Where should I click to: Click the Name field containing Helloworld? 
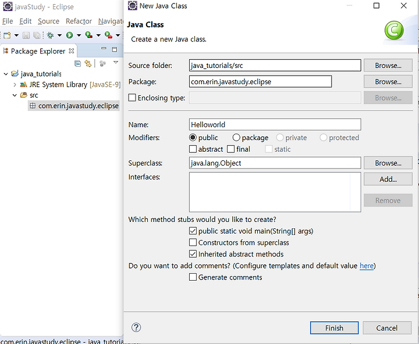[275, 124]
